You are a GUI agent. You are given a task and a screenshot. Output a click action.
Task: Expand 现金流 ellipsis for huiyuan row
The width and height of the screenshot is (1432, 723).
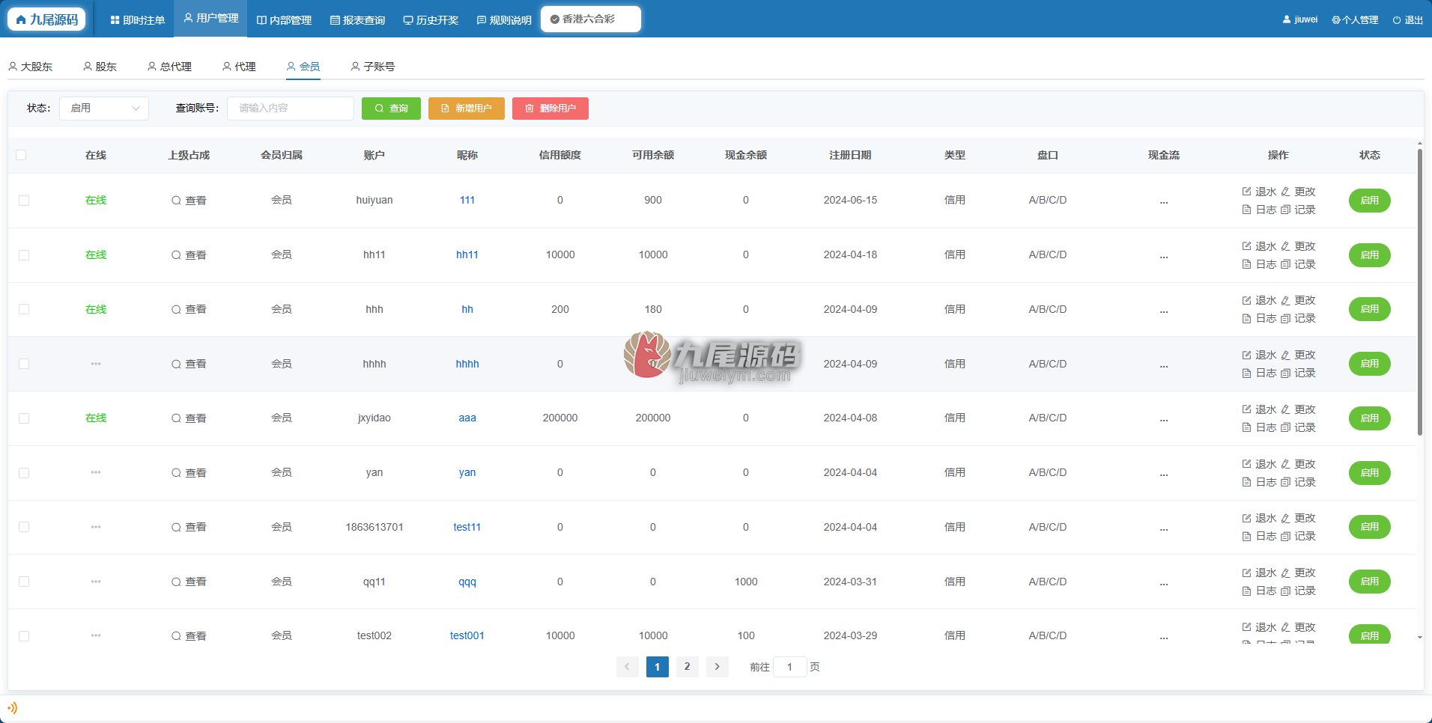[1164, 201]
